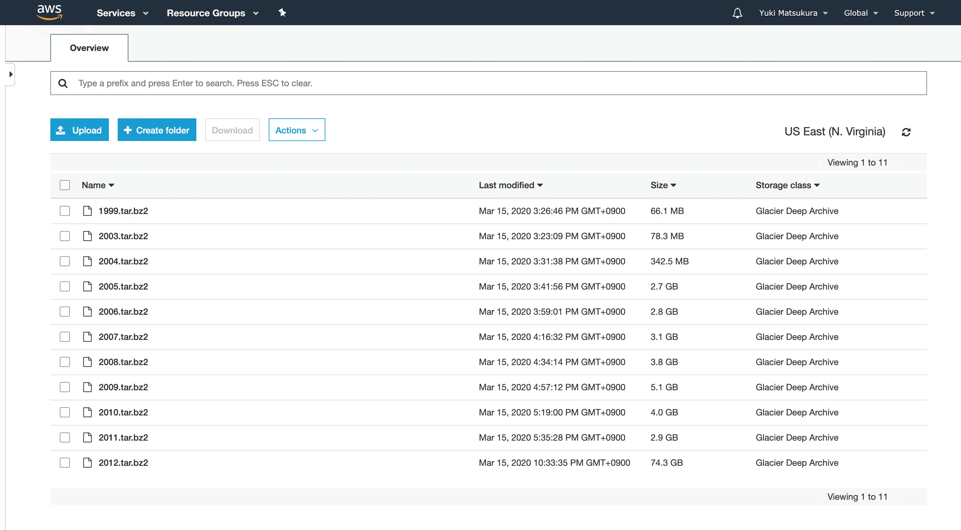Click the file icon for 1999.tar.bz2
Image resolution: width=961 pixels, height=530 pixels.
tap(87, 211)
